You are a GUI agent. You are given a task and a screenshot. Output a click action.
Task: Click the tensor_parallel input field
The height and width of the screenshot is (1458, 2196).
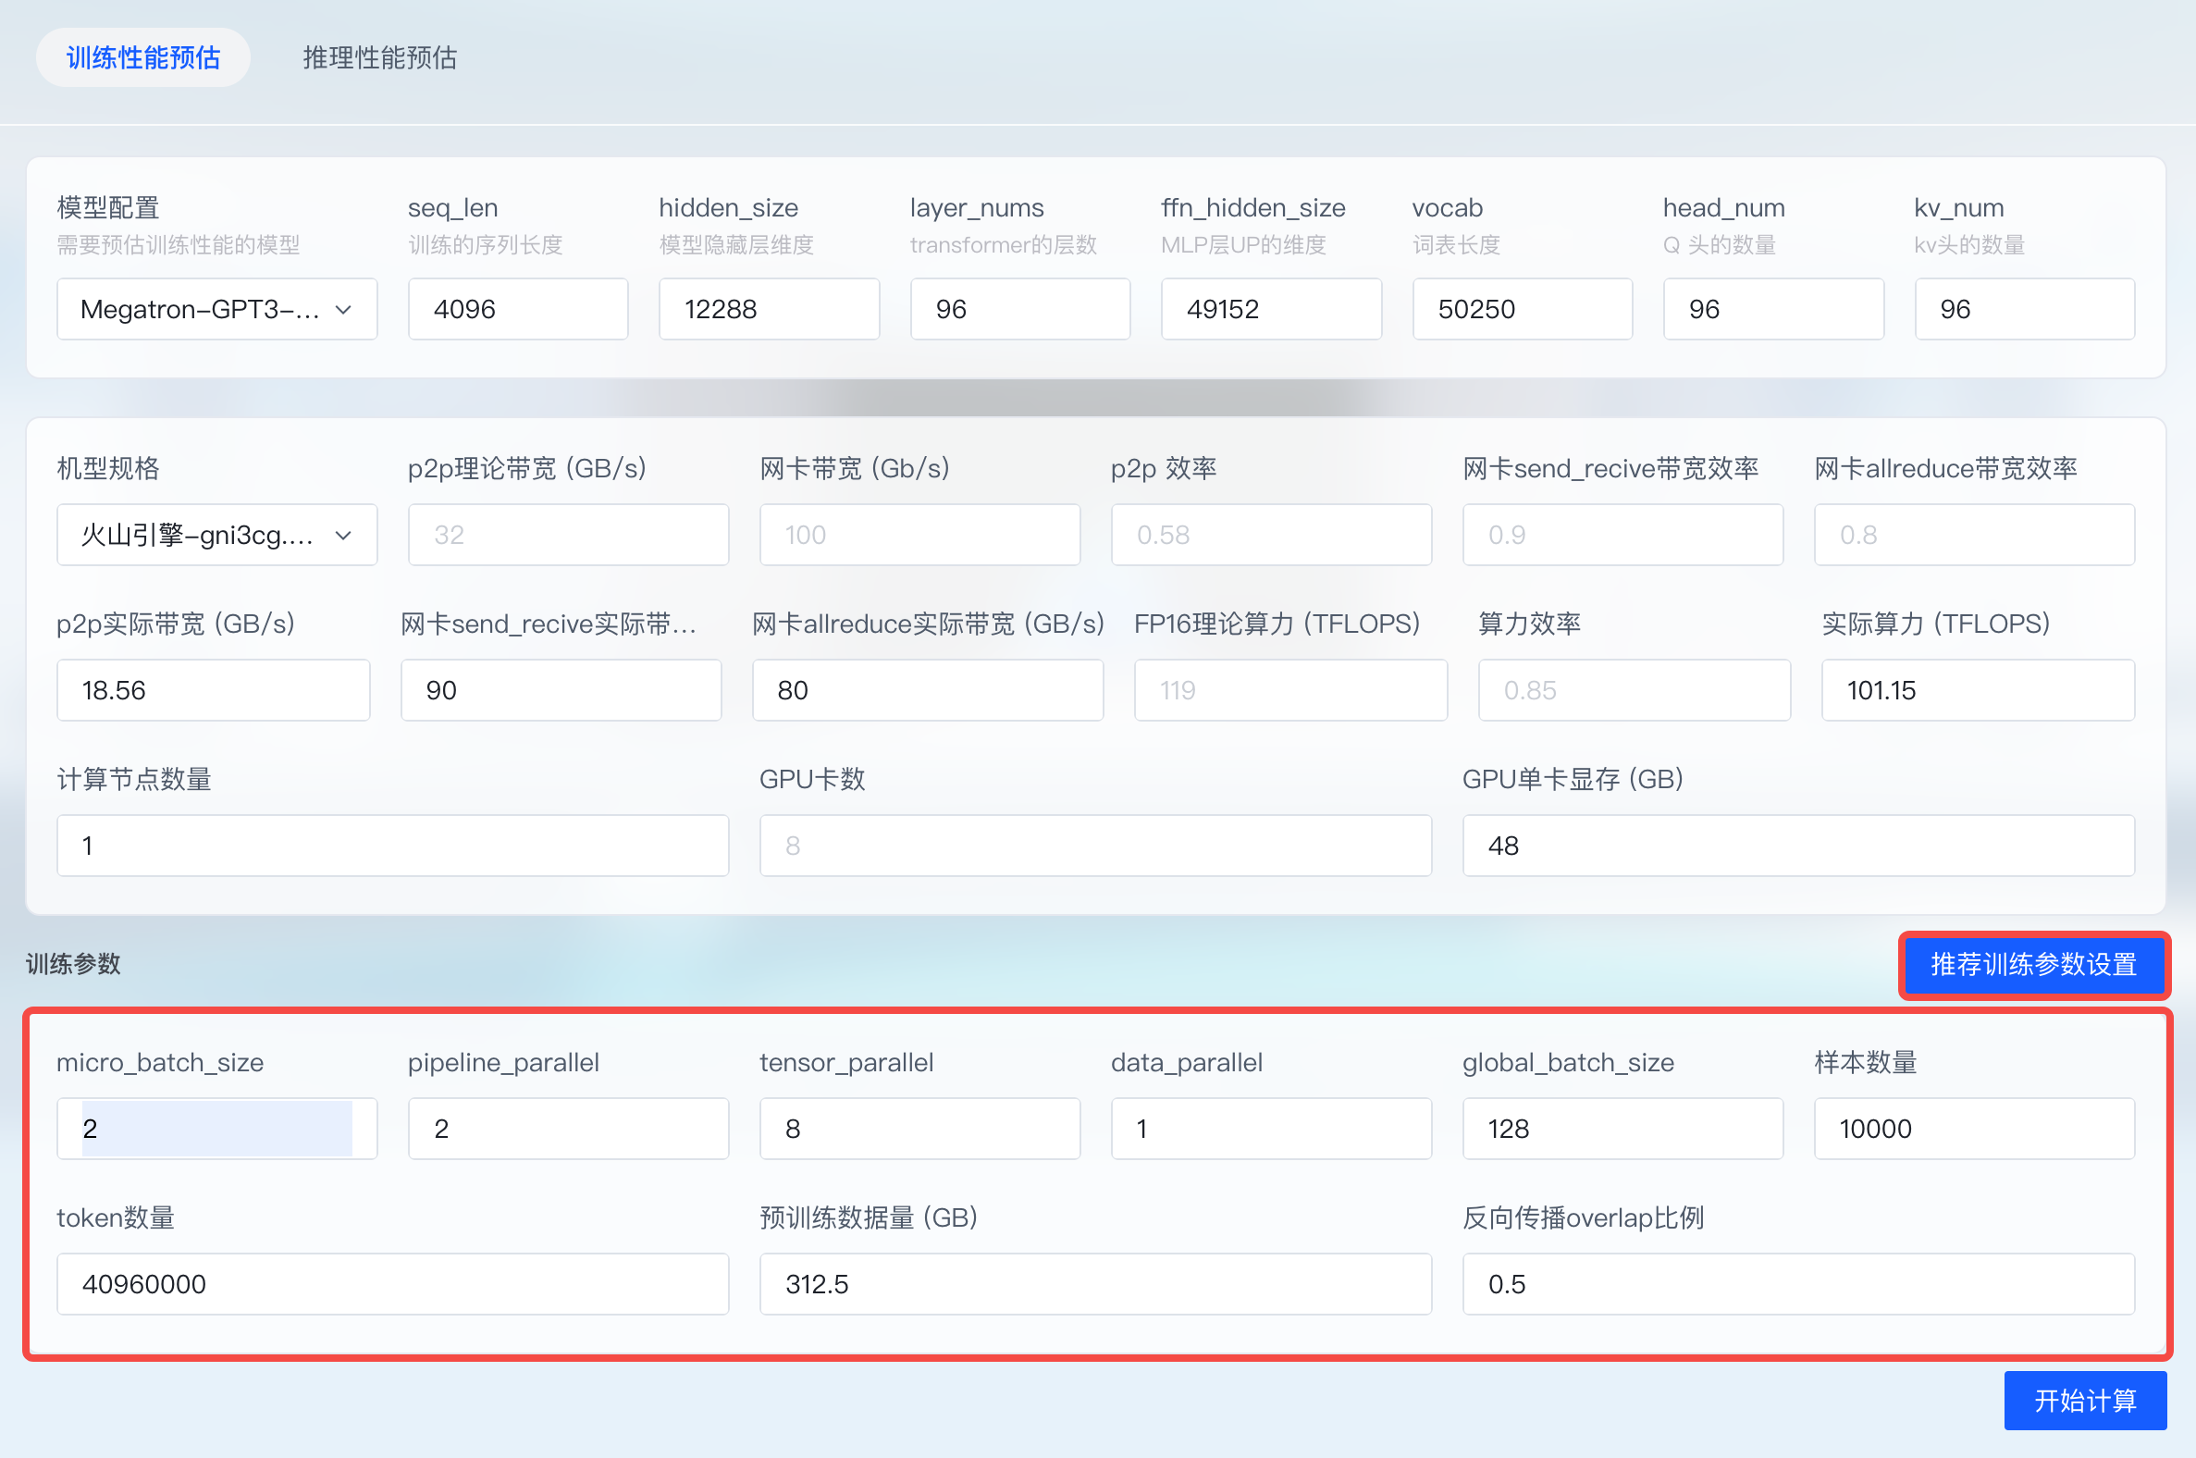pyautogui.click(x=919, y=1128)
